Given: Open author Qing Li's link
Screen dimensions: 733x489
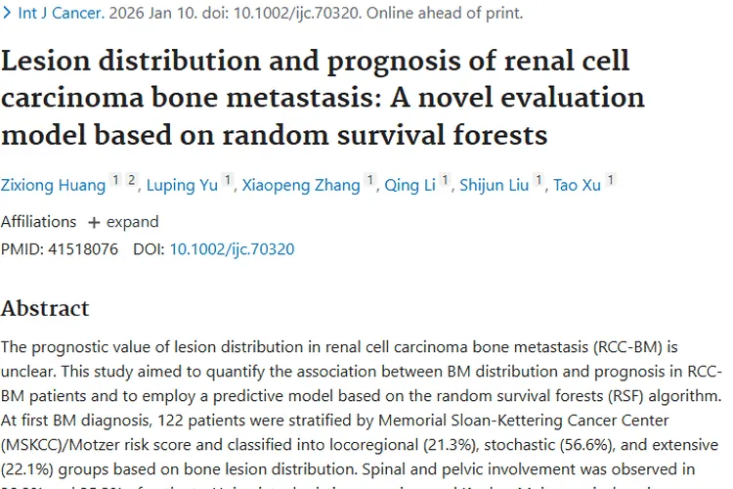Looking at the screenshot, I should [410, 186].
